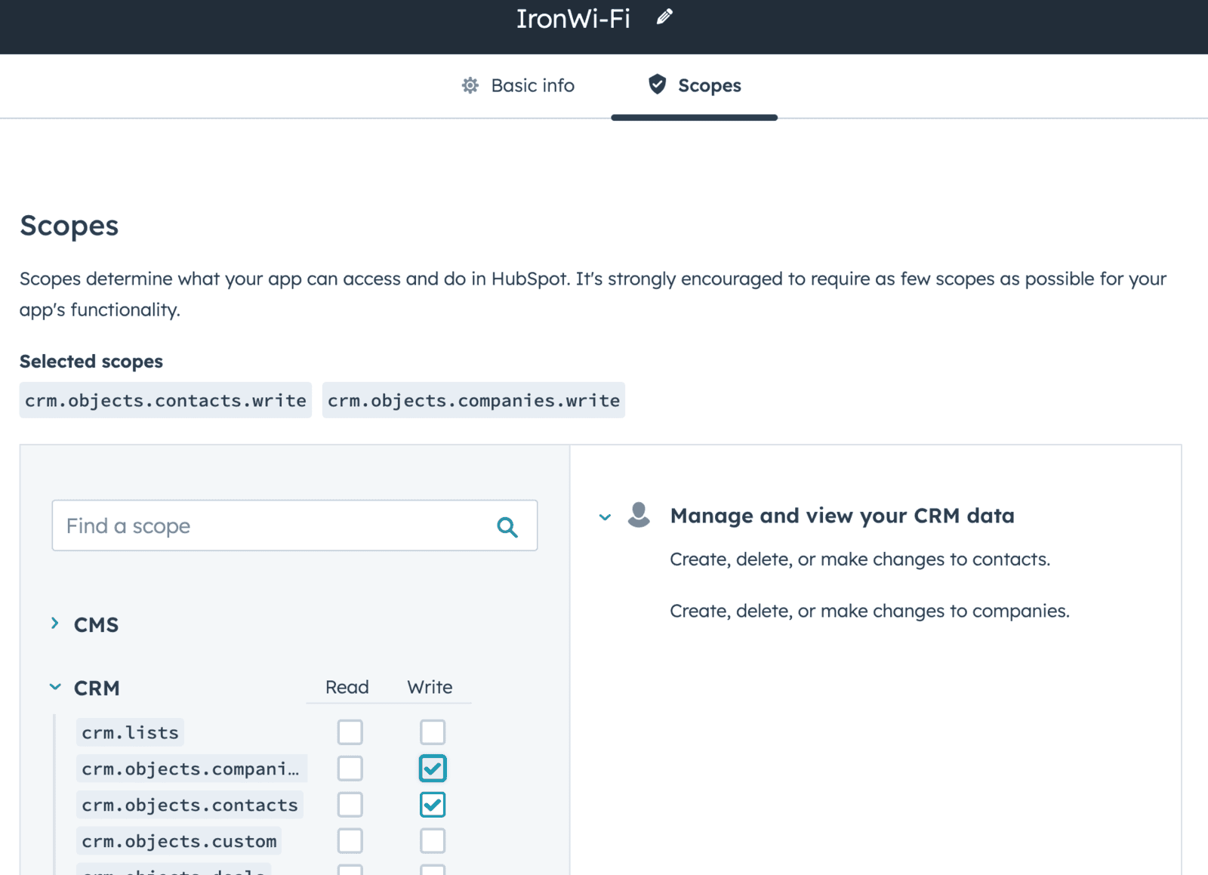Click the CRM data person icon

tap(639, 515)
